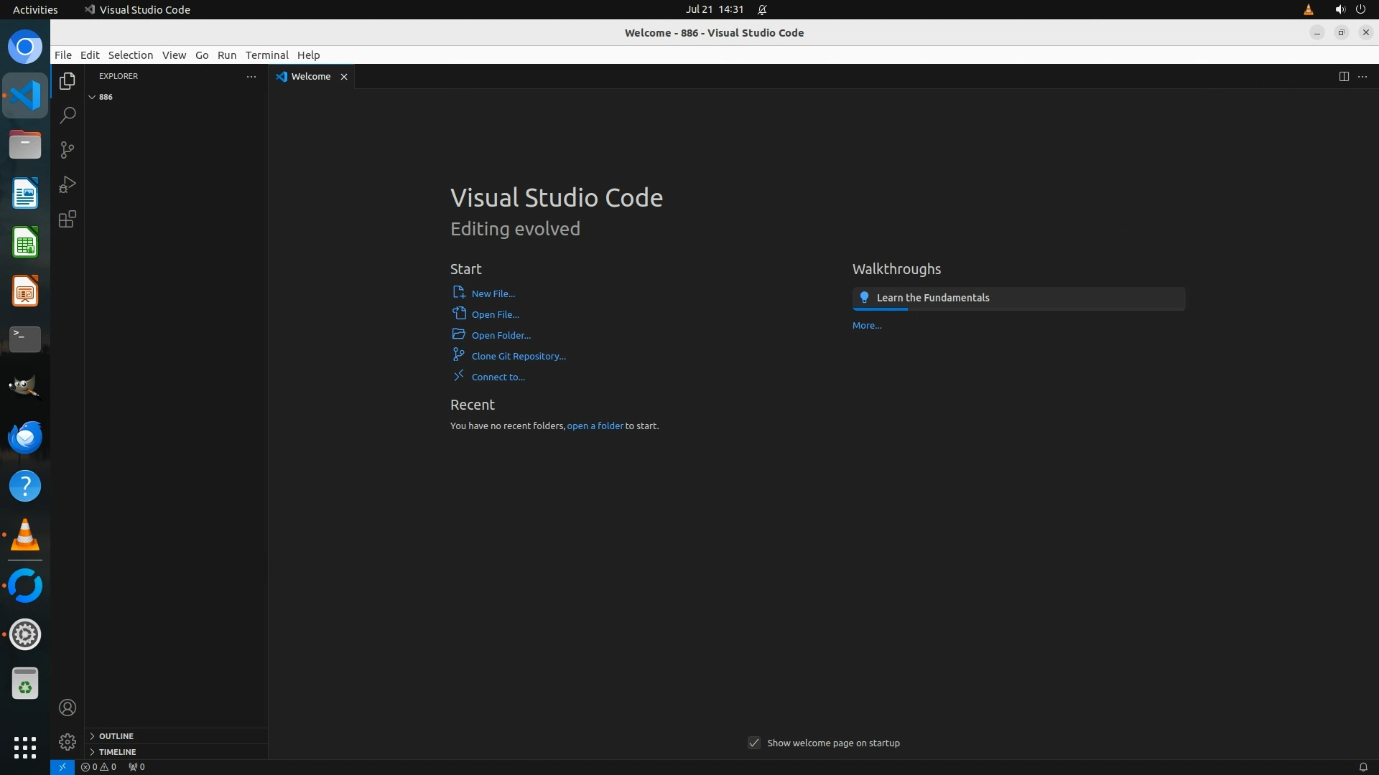1379x775 pixels.
Task: Open the Run and Debug view
Action: coord(68,184)
